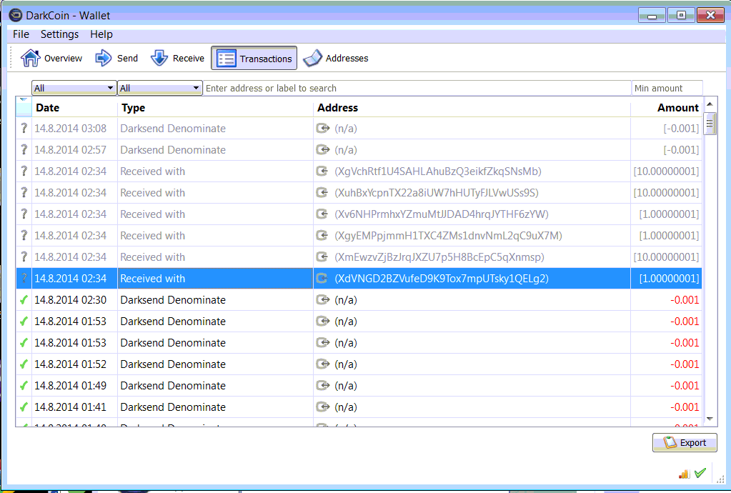Click the address icon beside XuhBxYcpnTX22a8iUW7hHUTyFJLVwUSs9S
The image size is (731, 493).
(322, 192)
